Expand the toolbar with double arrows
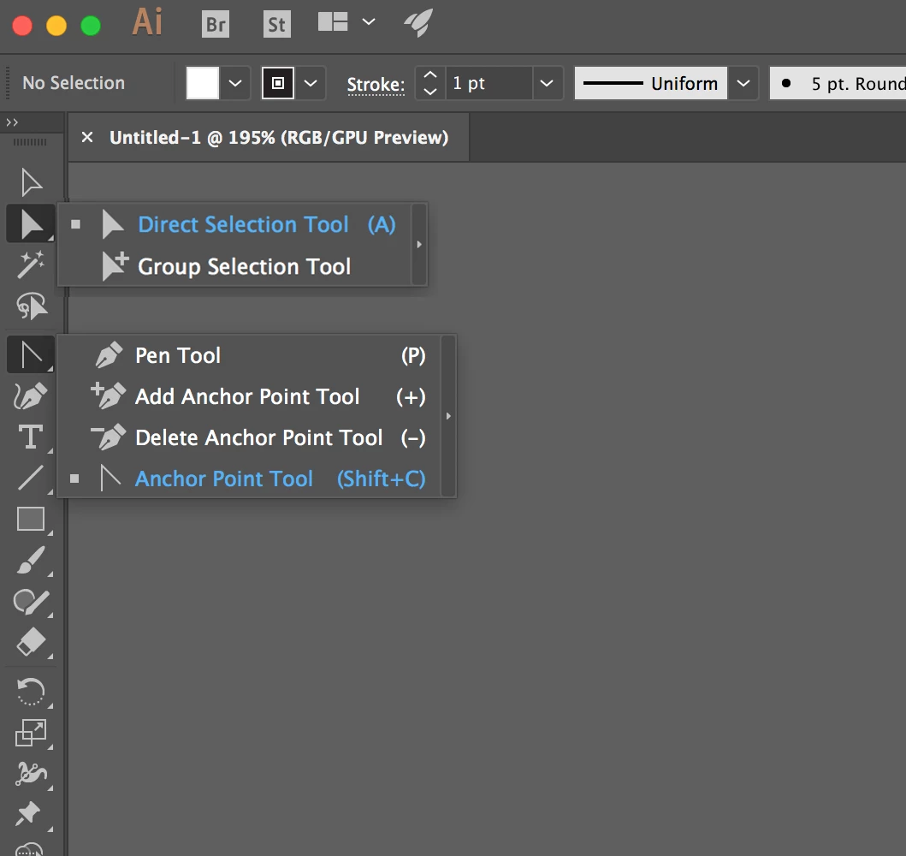The height and width of the screenshot is (856, 906). pos(12,122)
